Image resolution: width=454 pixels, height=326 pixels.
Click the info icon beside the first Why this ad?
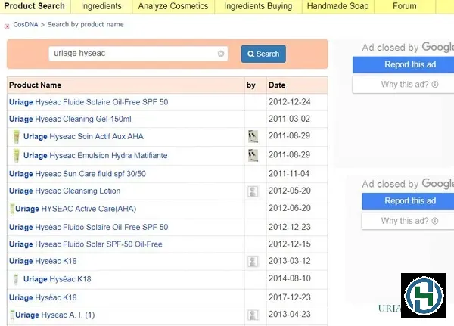[x=435, y=85]
